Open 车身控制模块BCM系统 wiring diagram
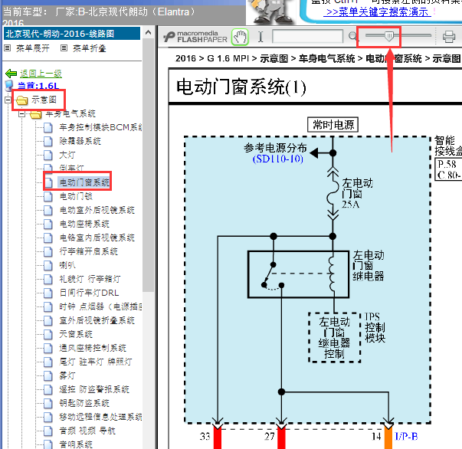462x449 pixels. click(100, 127)
